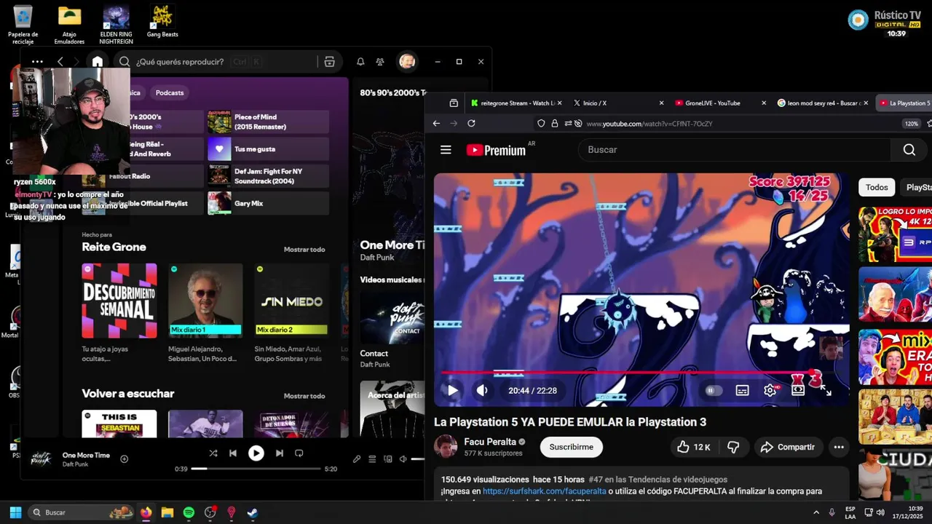
Task: Open YouTube player settings gear
Action: pos(770,390)
